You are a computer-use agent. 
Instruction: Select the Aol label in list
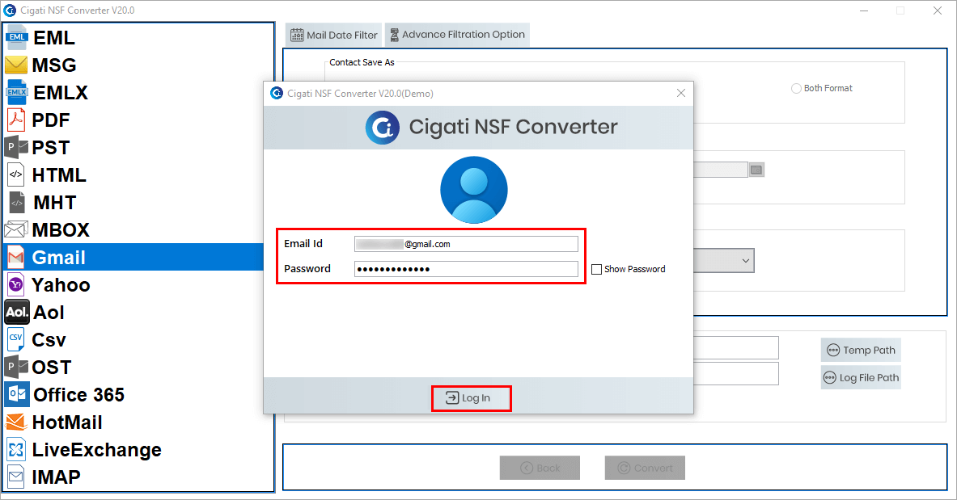[49, 312]
